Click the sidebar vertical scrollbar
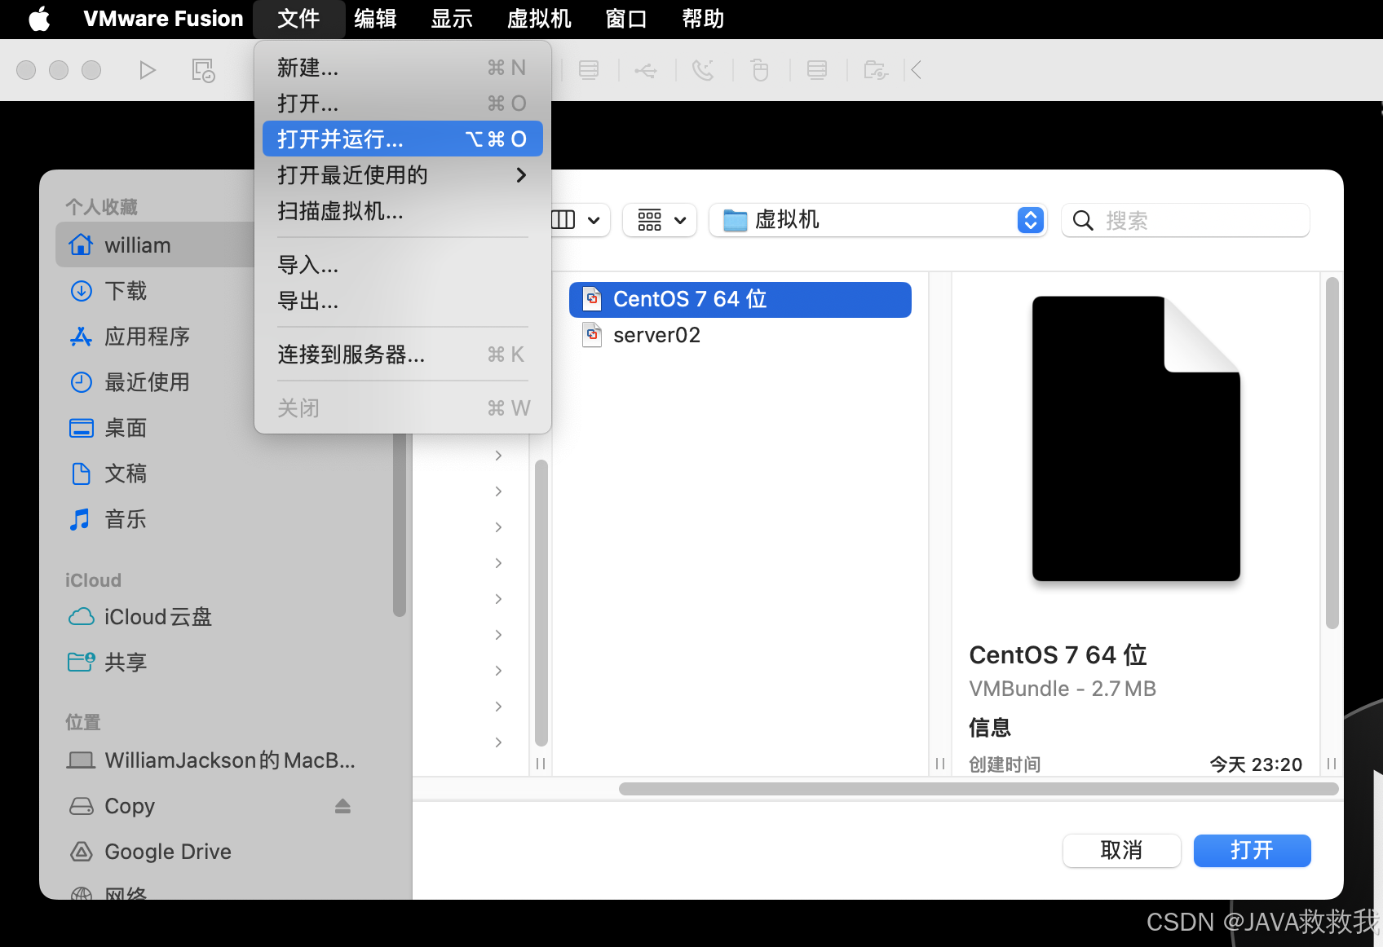 coord(400,526)
